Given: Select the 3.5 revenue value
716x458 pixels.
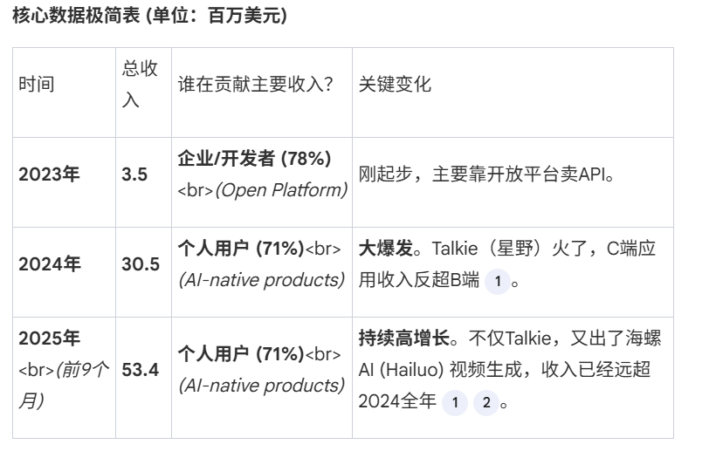Looking at the screenshot, I should tap(134, 174).
